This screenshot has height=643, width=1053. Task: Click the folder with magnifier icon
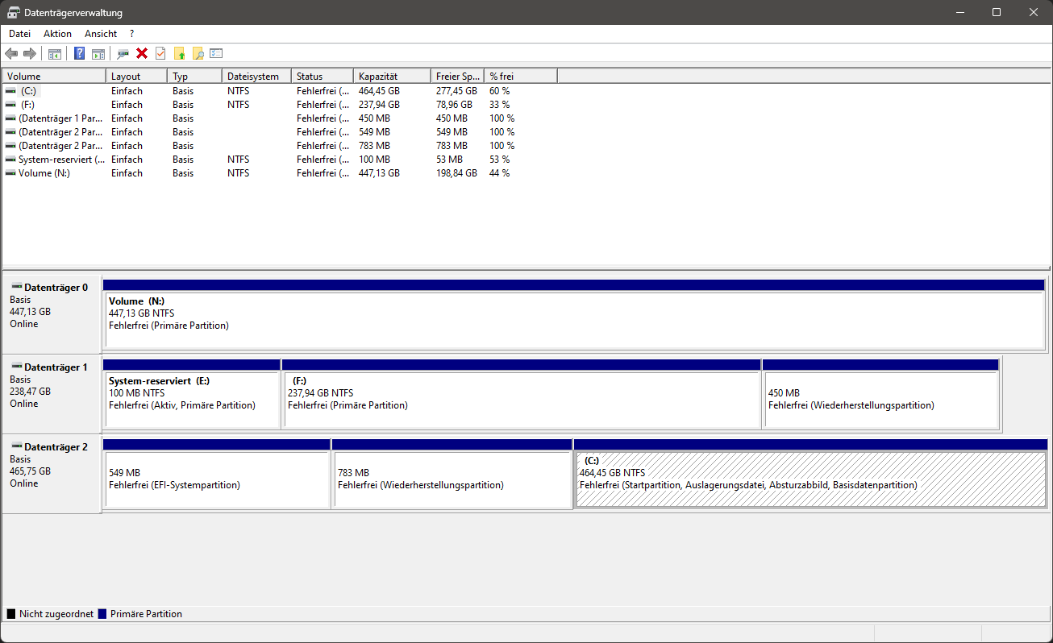198,54
